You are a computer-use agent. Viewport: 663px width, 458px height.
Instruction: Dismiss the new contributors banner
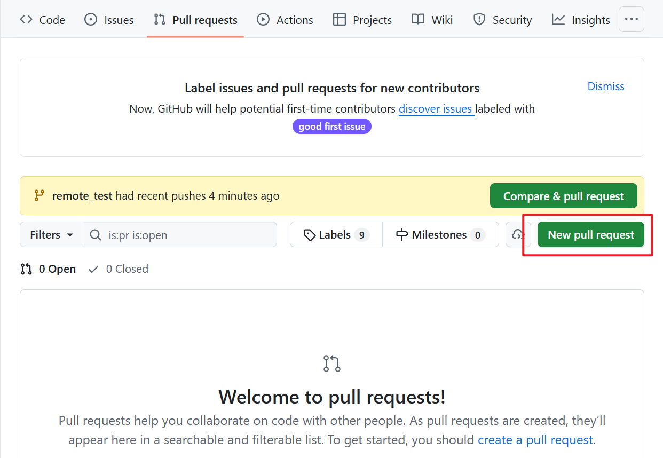pos(605,86)
